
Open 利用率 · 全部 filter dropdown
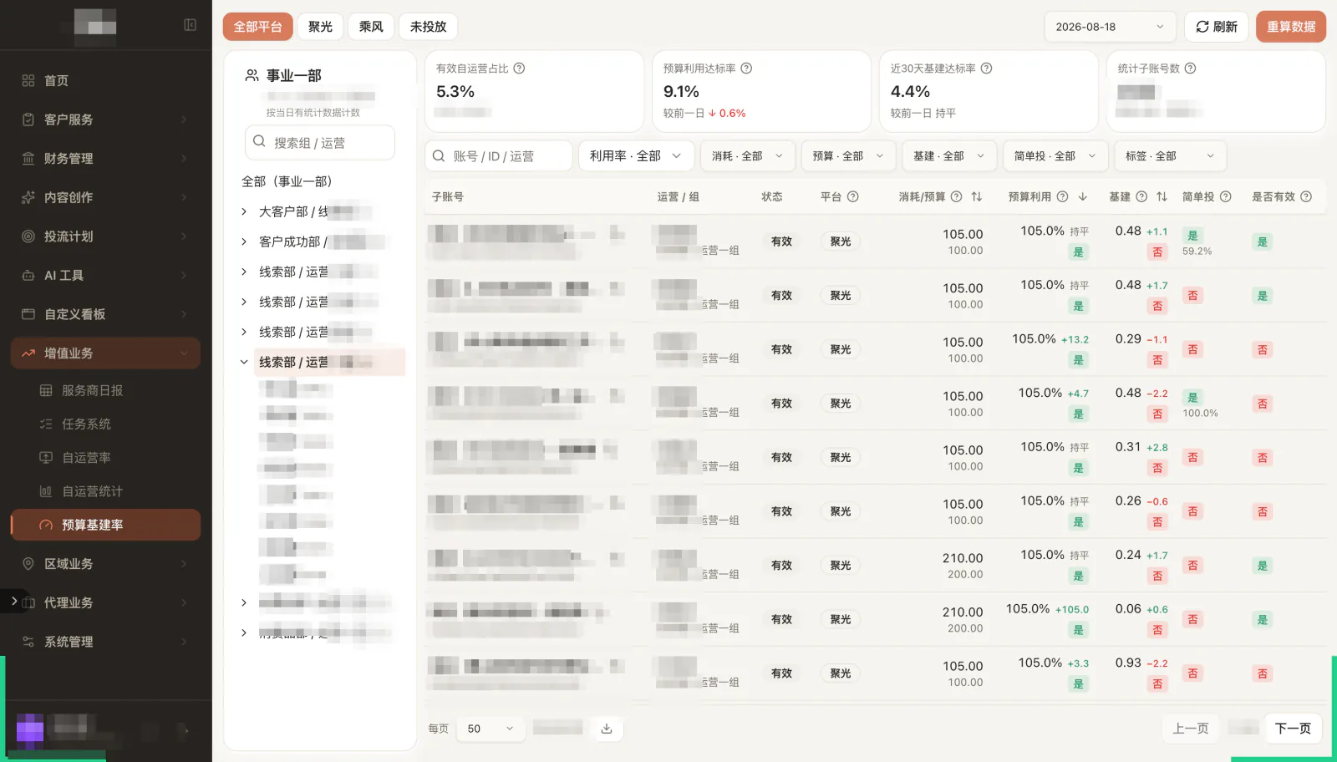click(635, 156)
